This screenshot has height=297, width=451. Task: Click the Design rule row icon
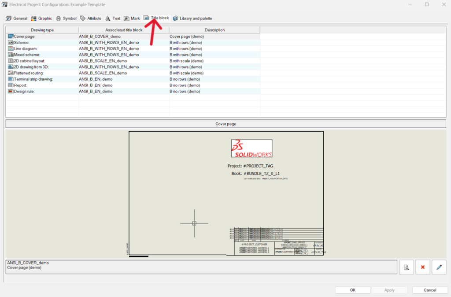click(x=11, y=91)
